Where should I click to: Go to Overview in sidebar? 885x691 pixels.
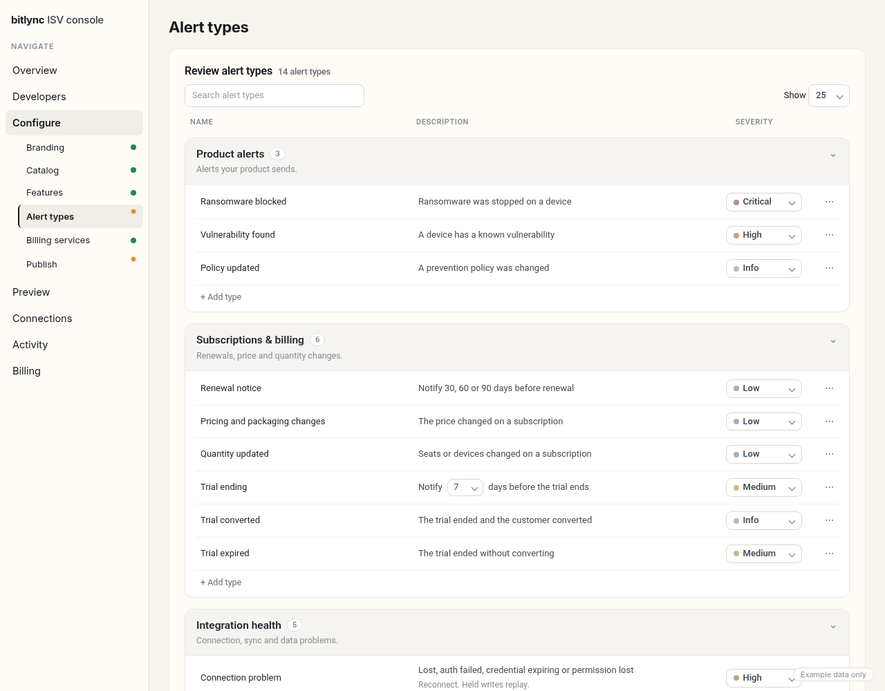coord(74,70)
